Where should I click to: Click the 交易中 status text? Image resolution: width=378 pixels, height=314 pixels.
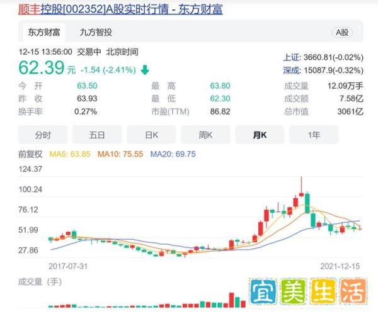coord(89,52)
